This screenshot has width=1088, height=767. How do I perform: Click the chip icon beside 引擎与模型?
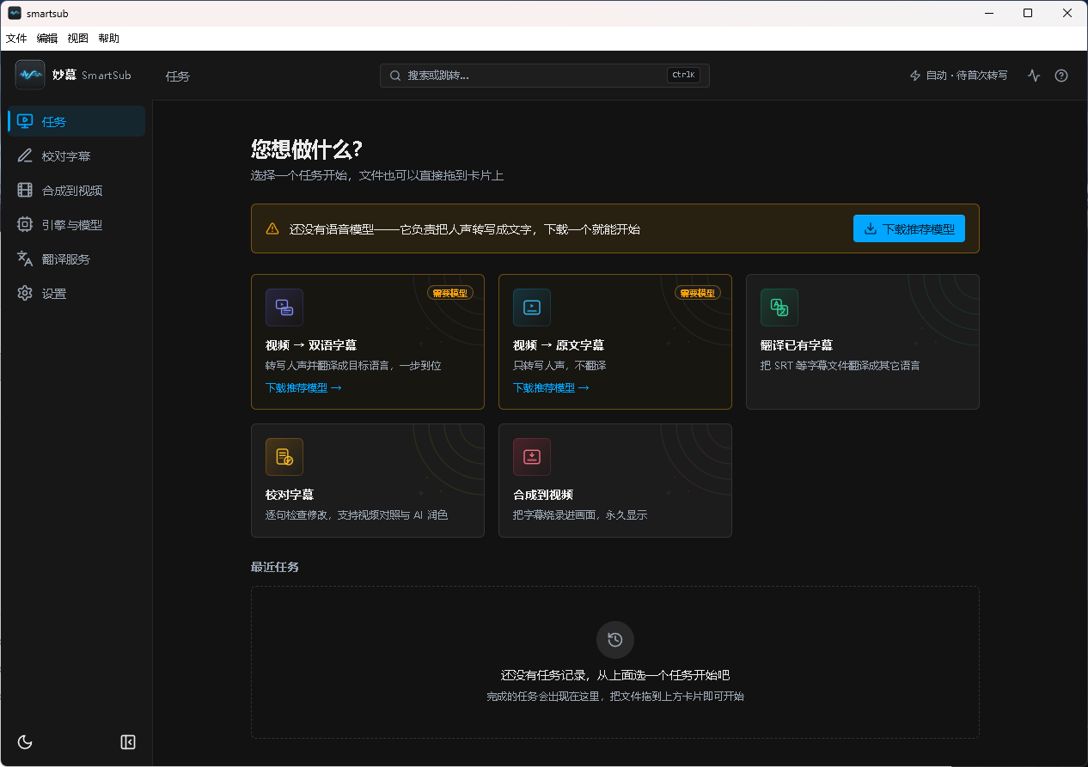tap(25, 225)
